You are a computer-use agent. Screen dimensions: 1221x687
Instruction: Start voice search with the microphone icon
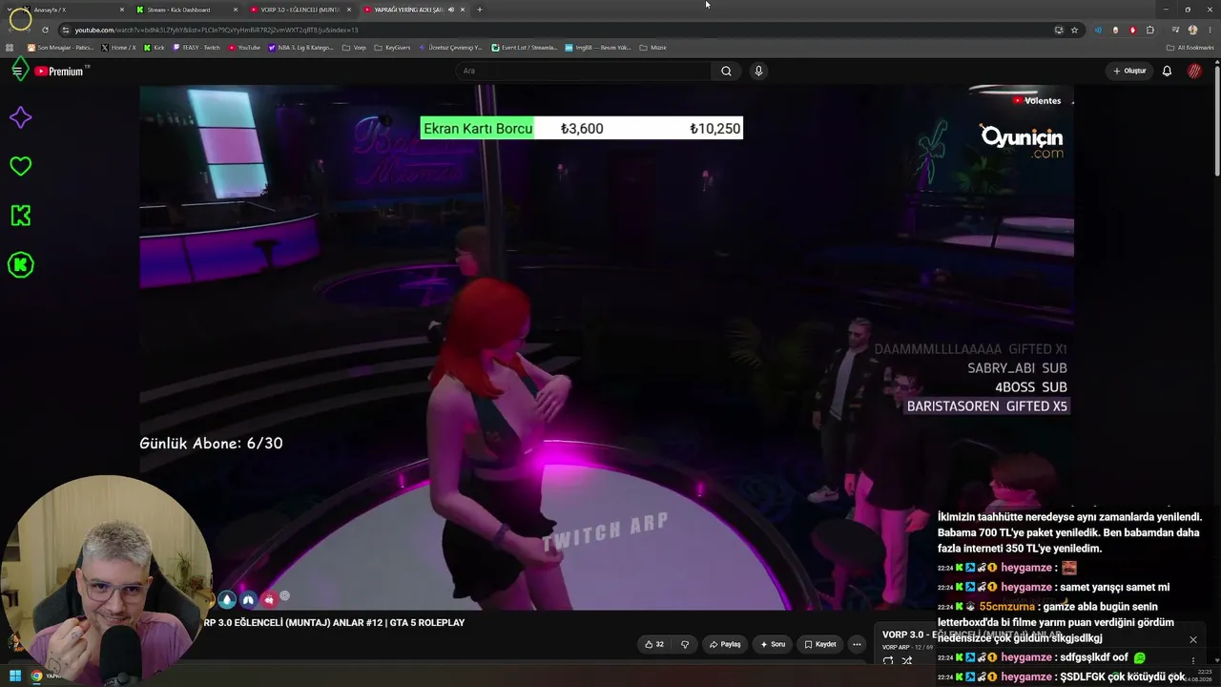[758, 71]
